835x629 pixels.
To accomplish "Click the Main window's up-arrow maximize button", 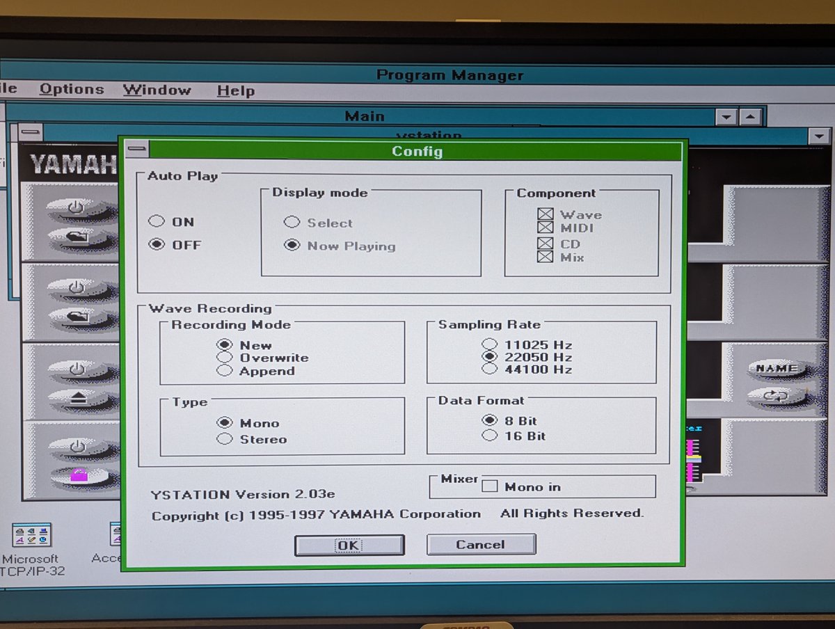I will 749,117.
